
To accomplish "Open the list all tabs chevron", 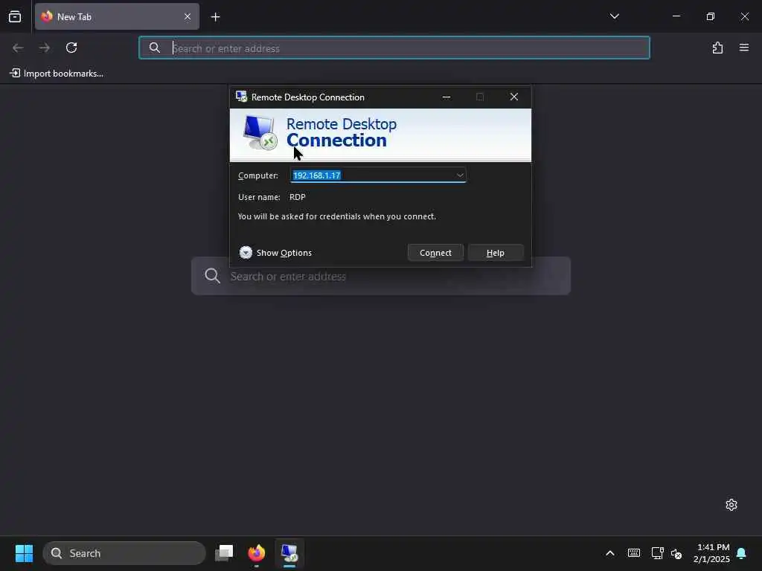I will pos(614,16).
